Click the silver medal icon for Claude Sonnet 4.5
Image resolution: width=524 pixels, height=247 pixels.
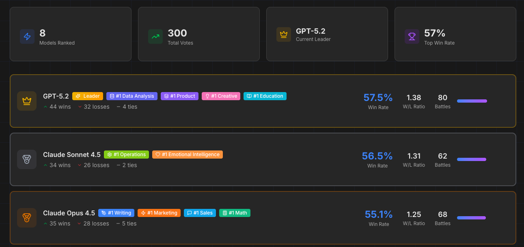pos(27,159)
